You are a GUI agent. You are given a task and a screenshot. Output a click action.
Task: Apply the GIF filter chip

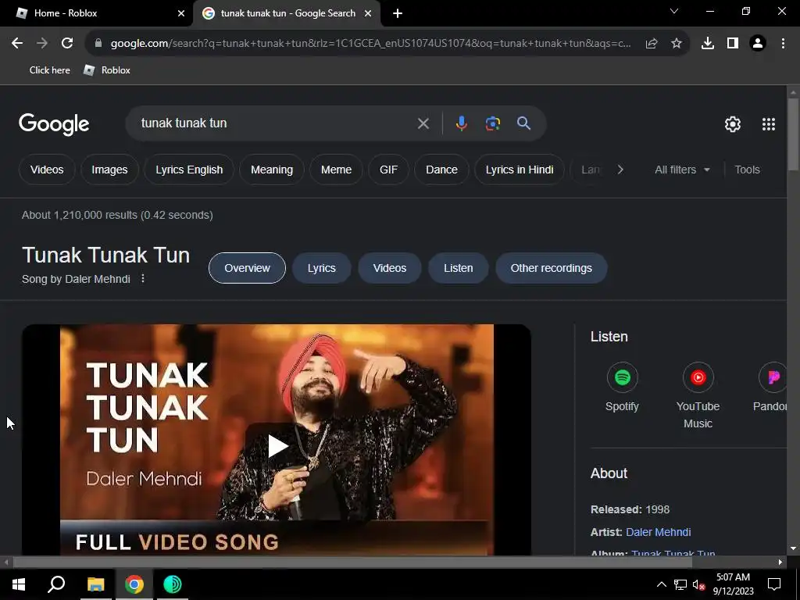pyautogui.click(x=388, y=170)
